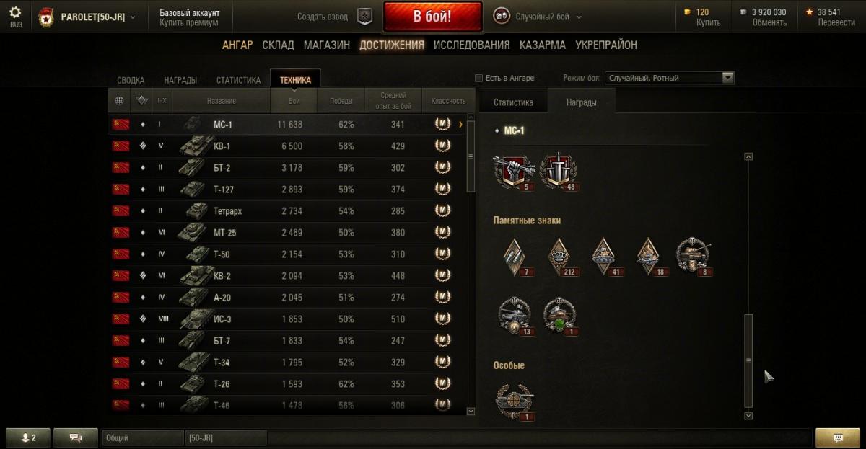Image resolution: width=866 pixels, height=449 pixels.
Task: Toggle the Есть в Ангаре checkbox
Action: click(478, 78)
